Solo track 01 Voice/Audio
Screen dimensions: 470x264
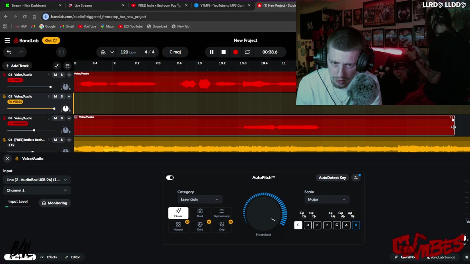[x=62, y=75]
